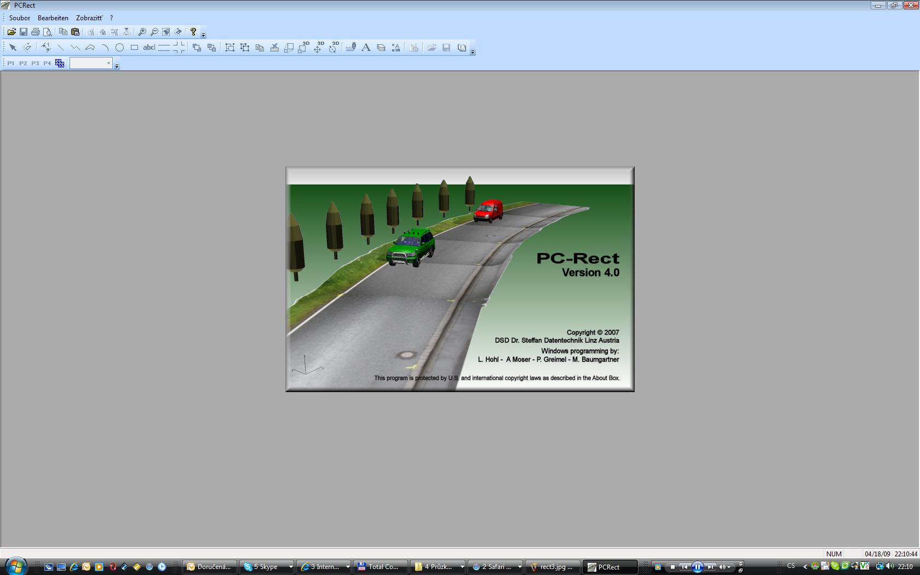Select the abc text tool

(x=149, y=48)
